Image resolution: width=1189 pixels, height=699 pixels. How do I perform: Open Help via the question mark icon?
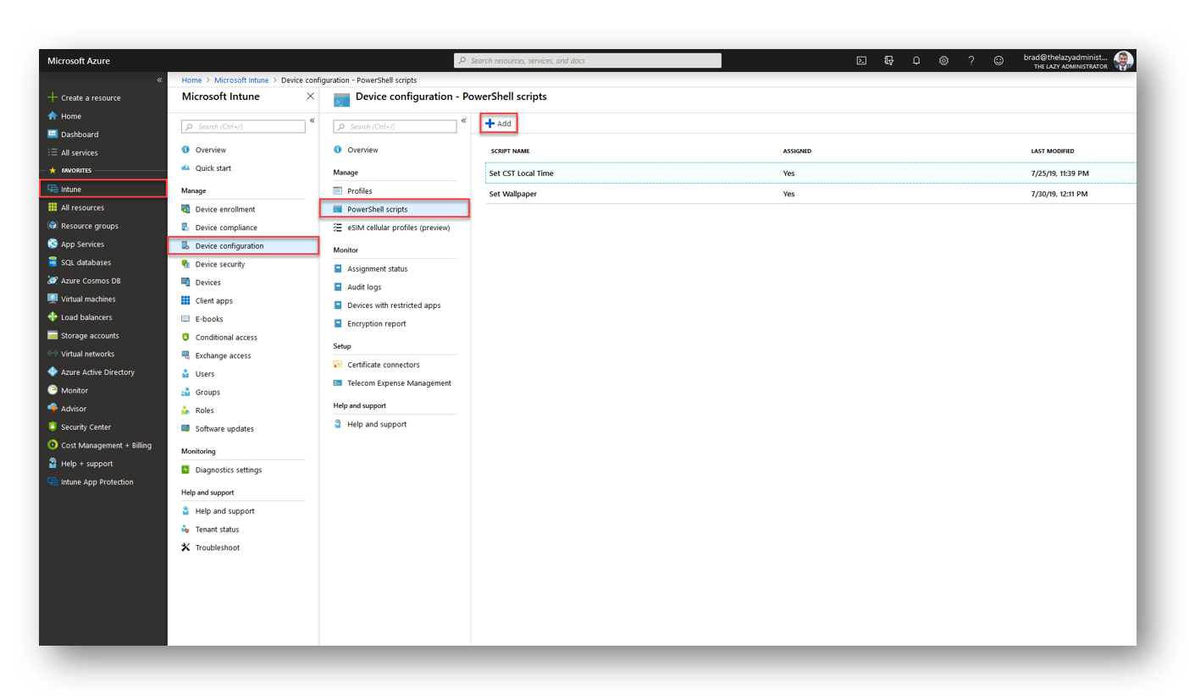coord(971,60)
